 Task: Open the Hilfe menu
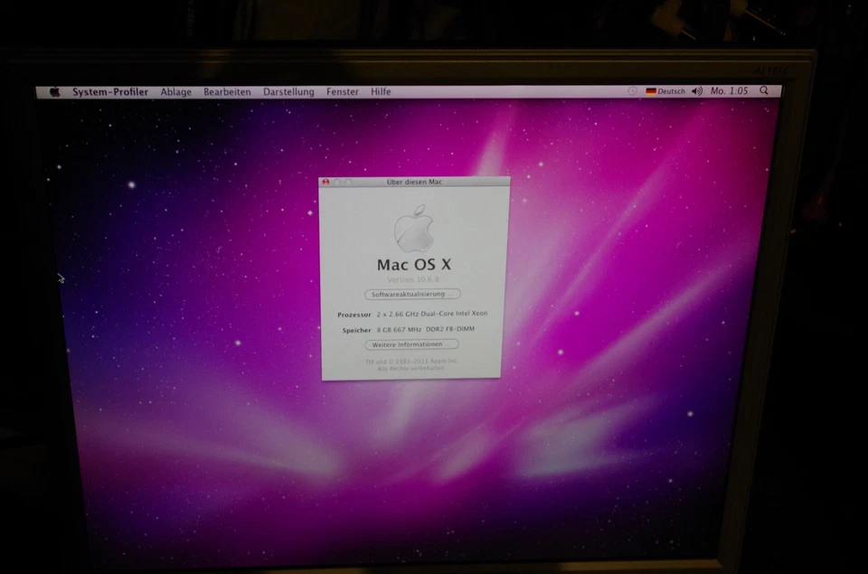coord(380,91)
